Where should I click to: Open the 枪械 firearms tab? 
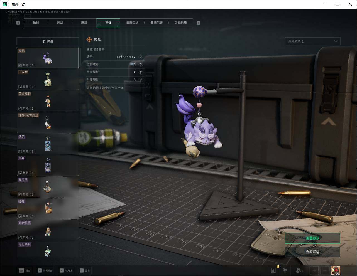tap(36, 23)
